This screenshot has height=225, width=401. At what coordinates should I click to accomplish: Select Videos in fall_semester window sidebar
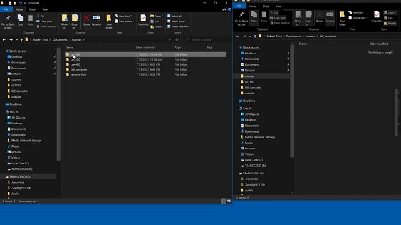coord(249,154)
